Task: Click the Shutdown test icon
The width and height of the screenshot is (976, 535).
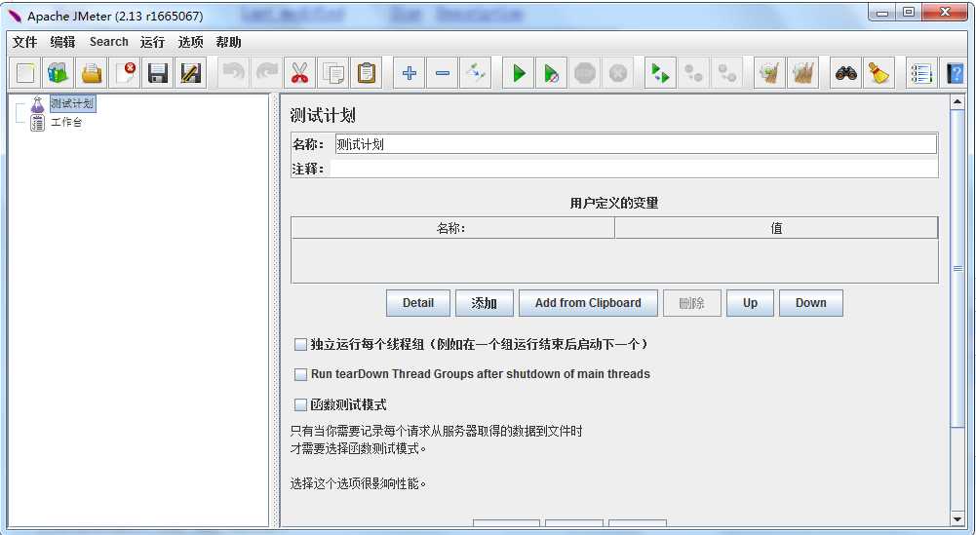Action: [617, 73]
